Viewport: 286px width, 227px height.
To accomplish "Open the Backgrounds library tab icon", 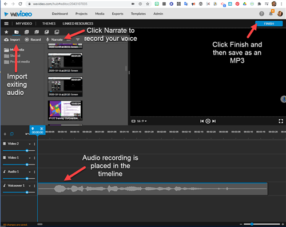I will 57,32.
